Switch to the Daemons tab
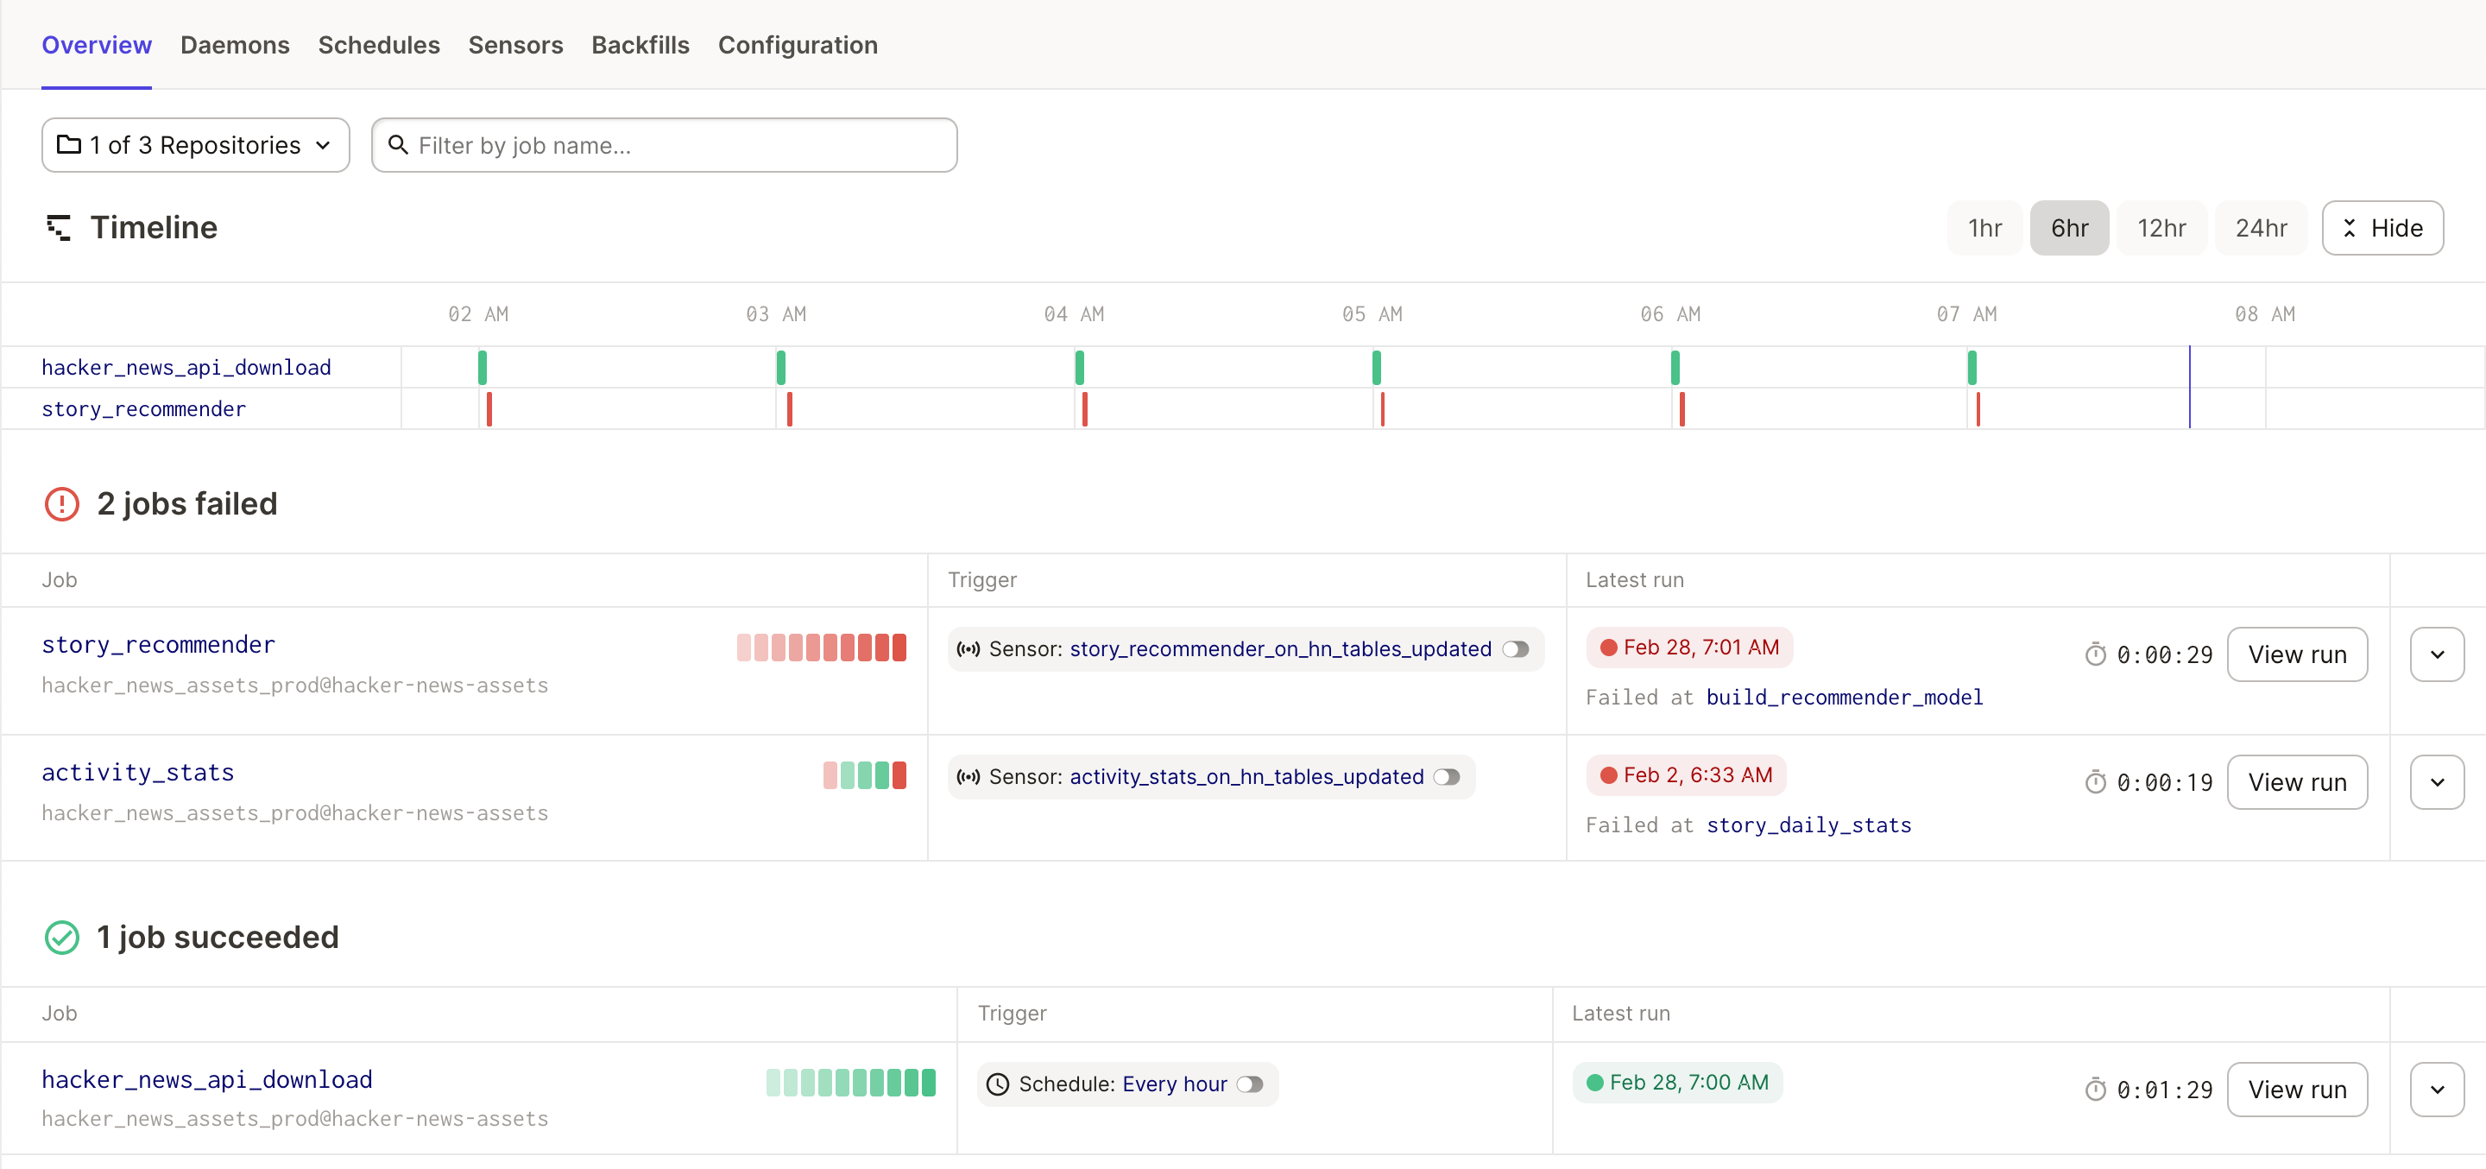Image resolution: width=2486 pixels, height=1169 pixels. [x=235, y=46]
